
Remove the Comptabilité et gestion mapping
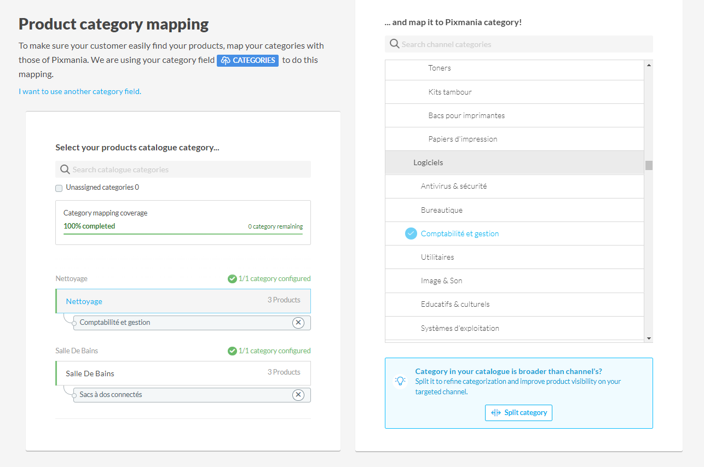click(x=298, y=323)
